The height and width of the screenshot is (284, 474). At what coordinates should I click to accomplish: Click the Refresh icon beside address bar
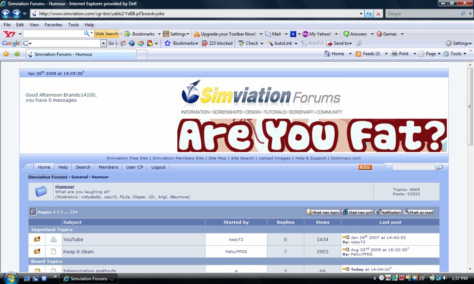pyautogui.click(x=369, y=13)
